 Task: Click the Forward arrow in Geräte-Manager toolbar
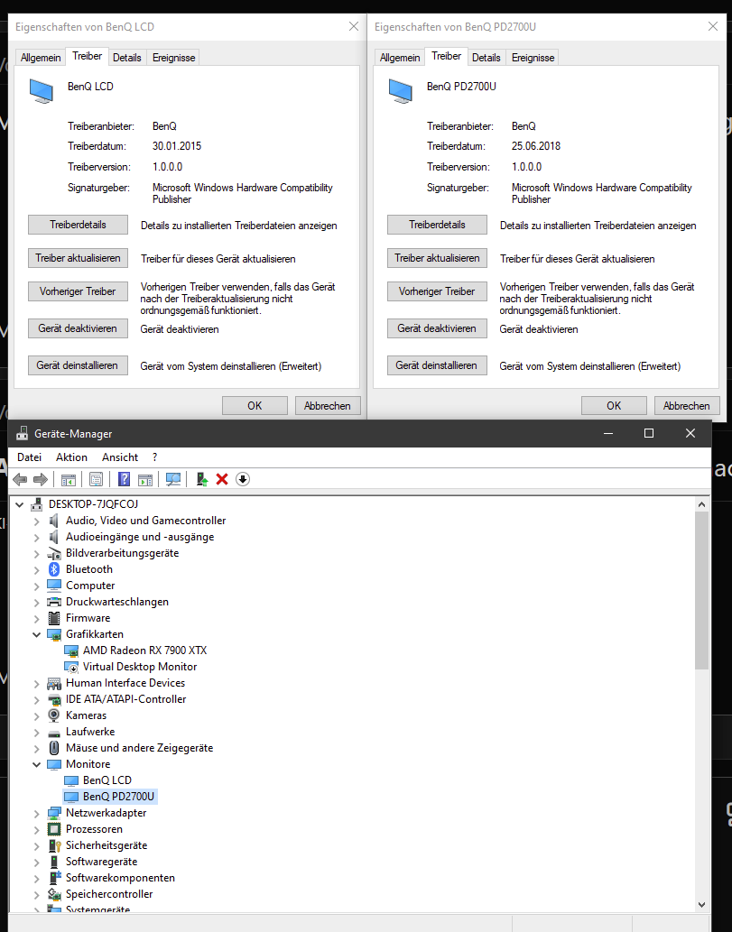tap(41, 479)
